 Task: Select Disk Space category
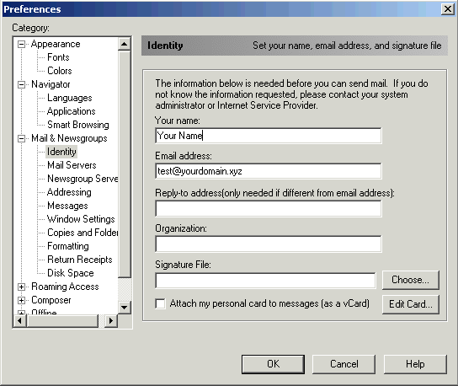(x=71, y=273)
